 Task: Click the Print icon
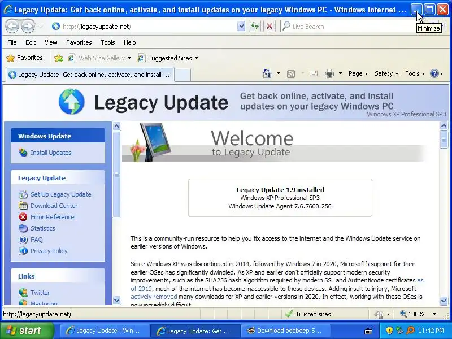coord(329,74)
